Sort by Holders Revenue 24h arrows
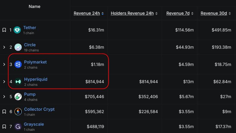The height and width of the screenshot is (133, 236). 156,13
